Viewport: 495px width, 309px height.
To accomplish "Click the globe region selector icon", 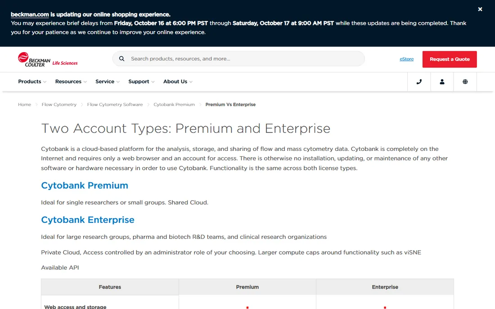I will click(x=465, y=82).
